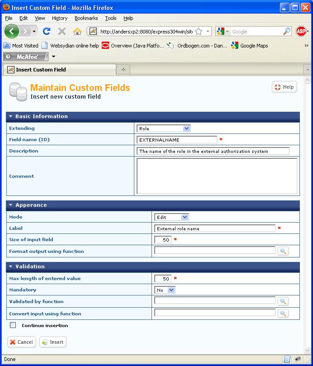
Task: Click the site favicon in the address bar
Action: coord(93,31)
